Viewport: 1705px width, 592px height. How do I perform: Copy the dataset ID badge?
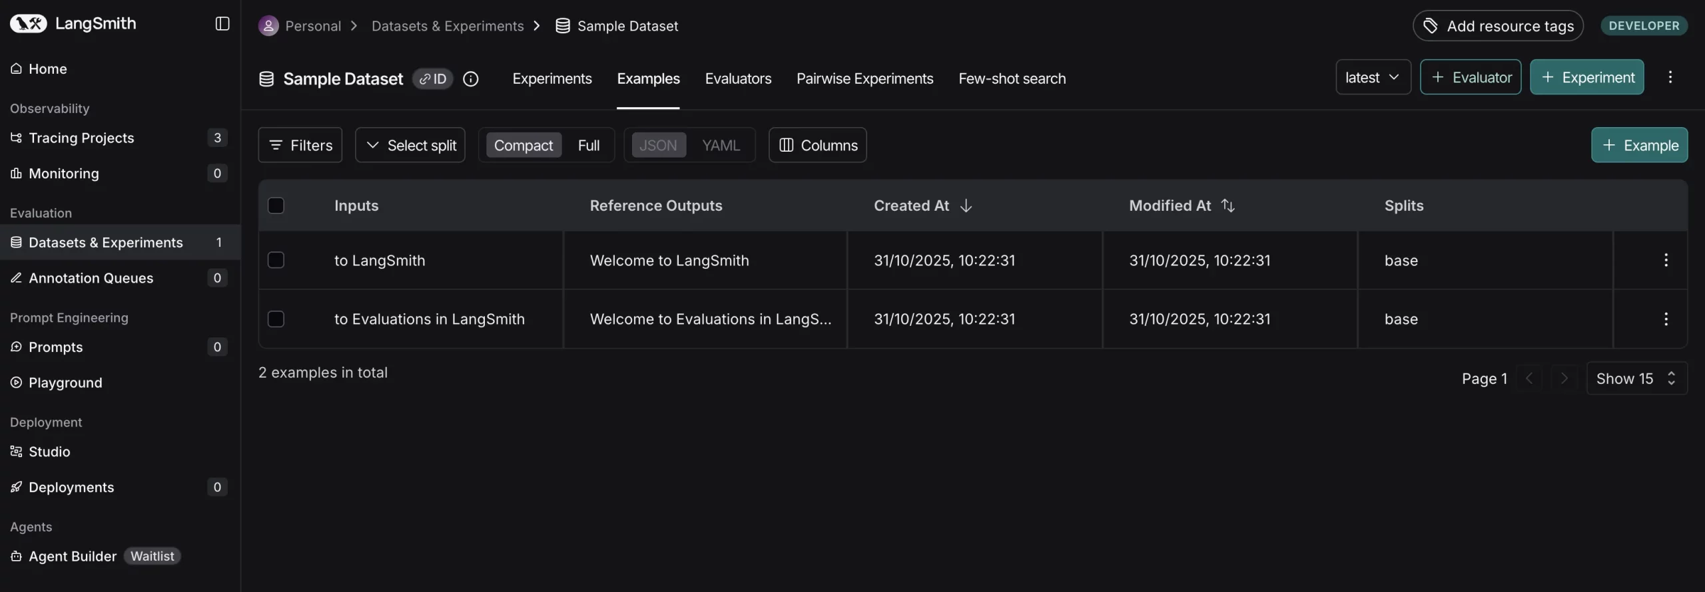click(x=433, y=78)
